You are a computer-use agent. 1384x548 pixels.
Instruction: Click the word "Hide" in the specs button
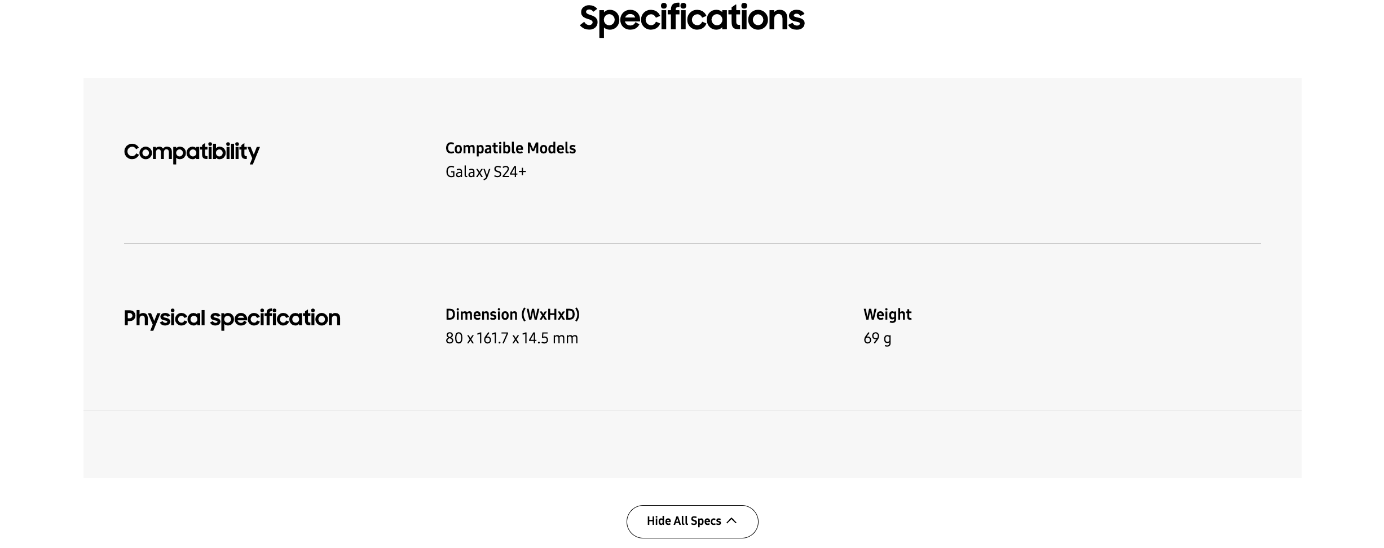(x=659, y=522)
